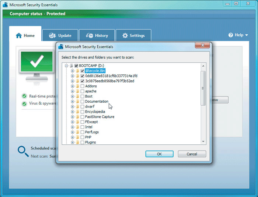This screenshot has width=258, height=197.
Task: Click the folder icon beside Addons
Action: coord(77,86)
